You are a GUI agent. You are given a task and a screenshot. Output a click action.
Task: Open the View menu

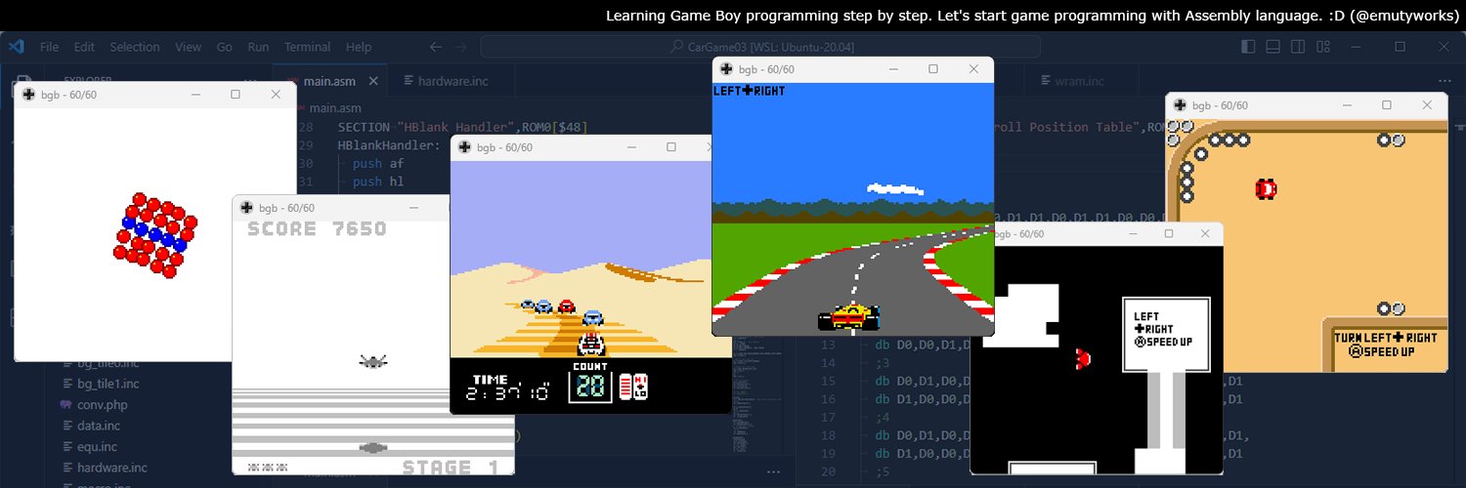189,47
